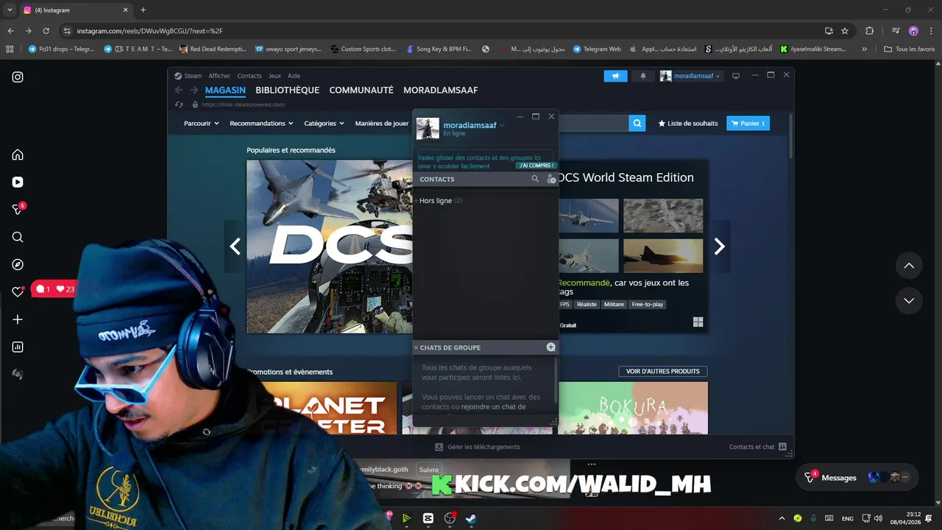Open Instagram Messages panel
The image size is (942, 530).
pos(857,478)
